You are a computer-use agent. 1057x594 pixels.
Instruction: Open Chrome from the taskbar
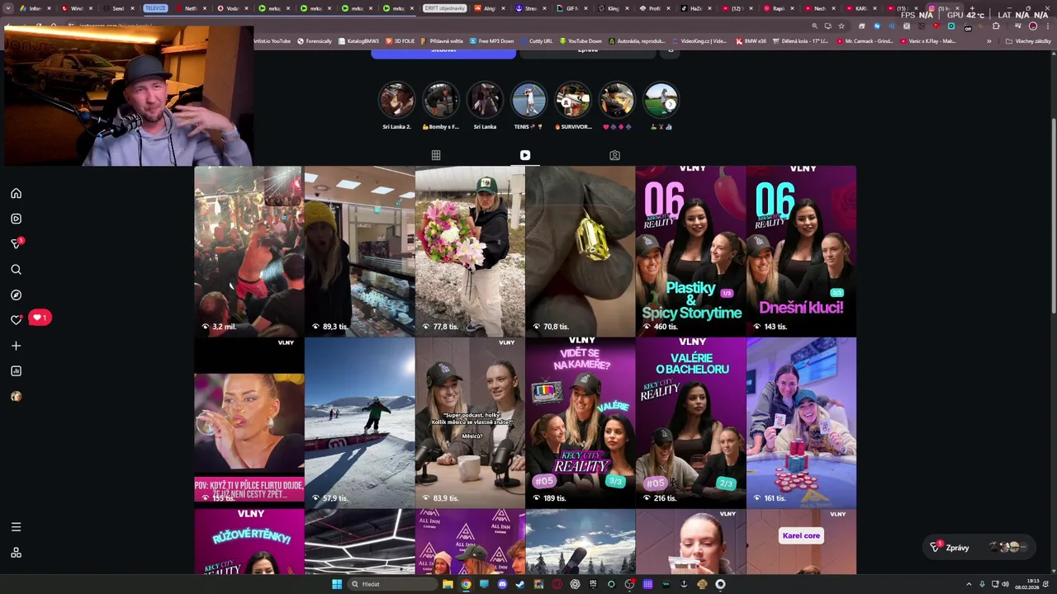click(x=466, y=584)
